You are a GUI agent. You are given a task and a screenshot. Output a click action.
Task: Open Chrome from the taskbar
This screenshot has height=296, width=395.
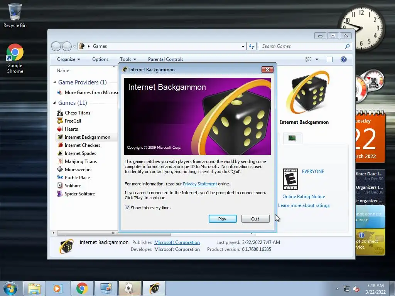pos(82,288)
